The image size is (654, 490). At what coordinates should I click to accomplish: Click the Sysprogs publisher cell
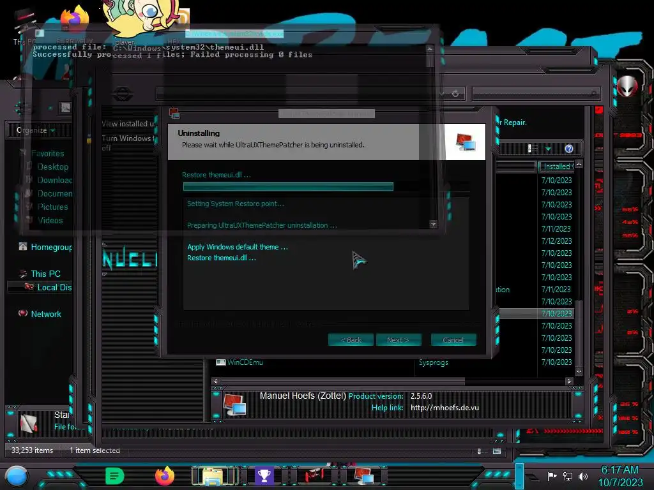click(x=434, y=362)
